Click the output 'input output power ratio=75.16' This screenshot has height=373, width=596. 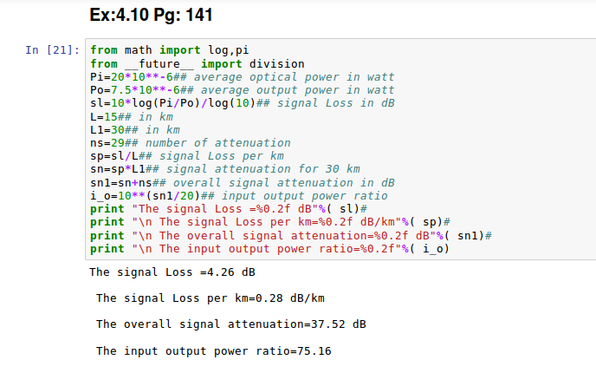pyautogui.click(x=213, y=350)
